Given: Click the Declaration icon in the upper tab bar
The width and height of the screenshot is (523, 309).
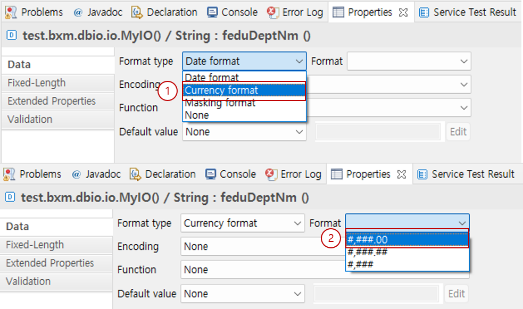Looking at the screenshot, I should [x=137, y=12].
